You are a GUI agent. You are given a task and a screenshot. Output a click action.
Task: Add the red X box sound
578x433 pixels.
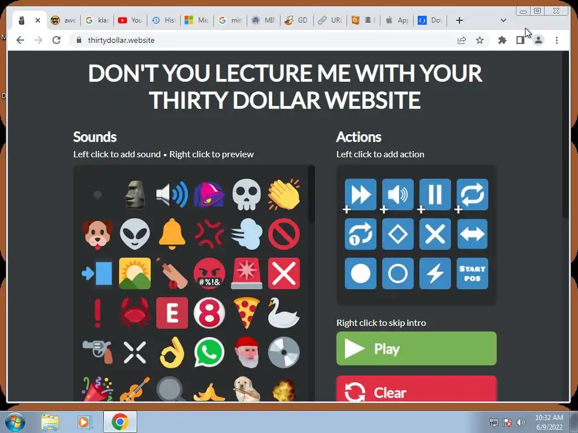(284, 273)
